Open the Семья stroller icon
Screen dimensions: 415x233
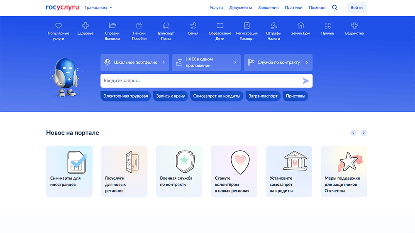coord(193,26)
